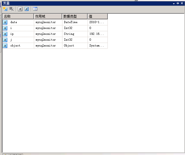The height and width of the screenshot is (155, 185).
Task: Click value 0 in row j
Action: click(x=98, y=40)
